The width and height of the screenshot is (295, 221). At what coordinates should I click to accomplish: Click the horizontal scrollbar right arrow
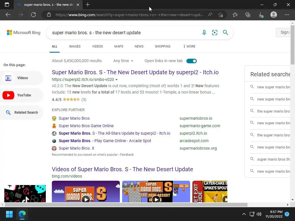click(288, 205)
